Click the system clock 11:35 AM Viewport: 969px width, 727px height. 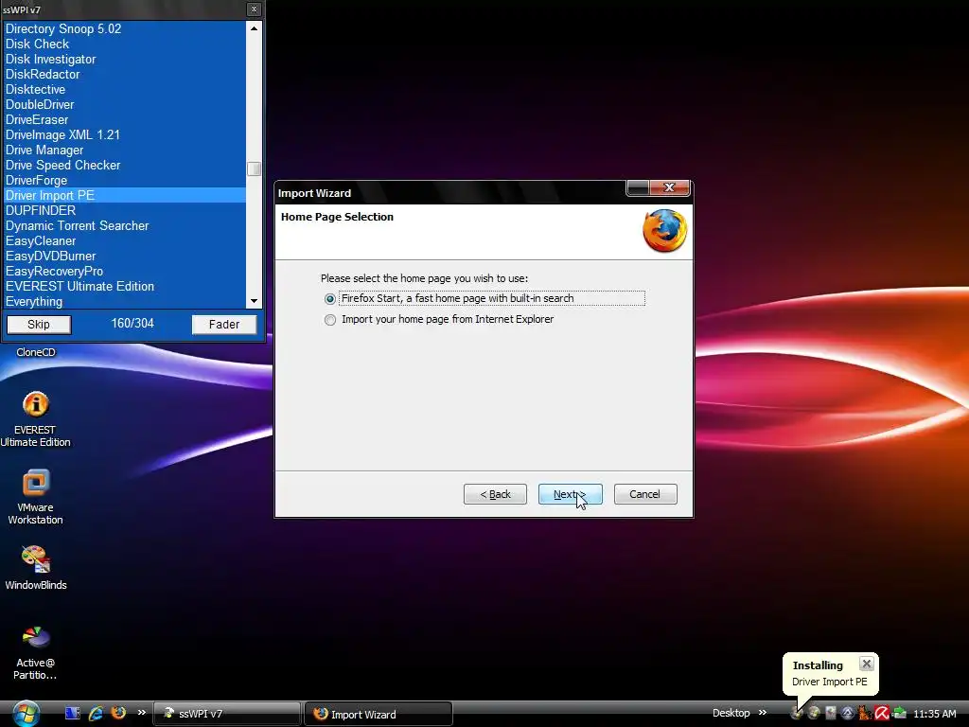pyautogui.click(x=935, y=714)
